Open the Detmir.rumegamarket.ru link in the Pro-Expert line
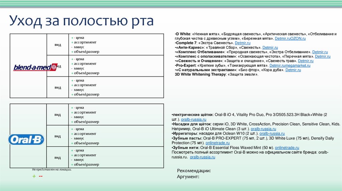 [x=290, y=66]
